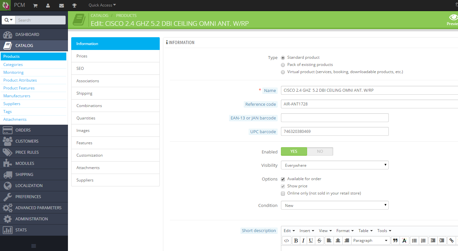This screenshot has height=251, width=458.
Task: Switch to the SEO tab
Action: [x=115, y=69]
